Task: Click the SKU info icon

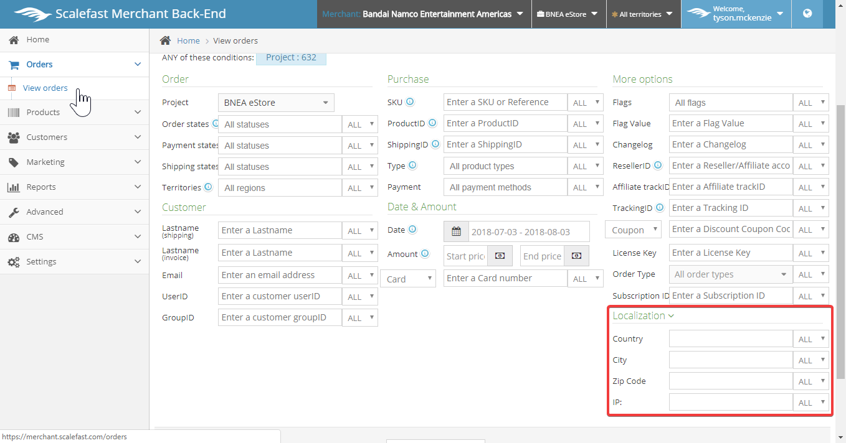Action: (x=410, y=102)
